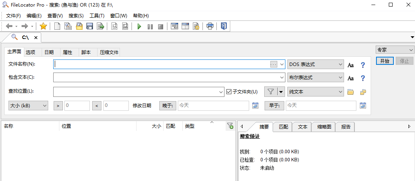Click the favorites star icon
Image resolution: width=415 pixels, height=181 pixels.
pos(43,26)
